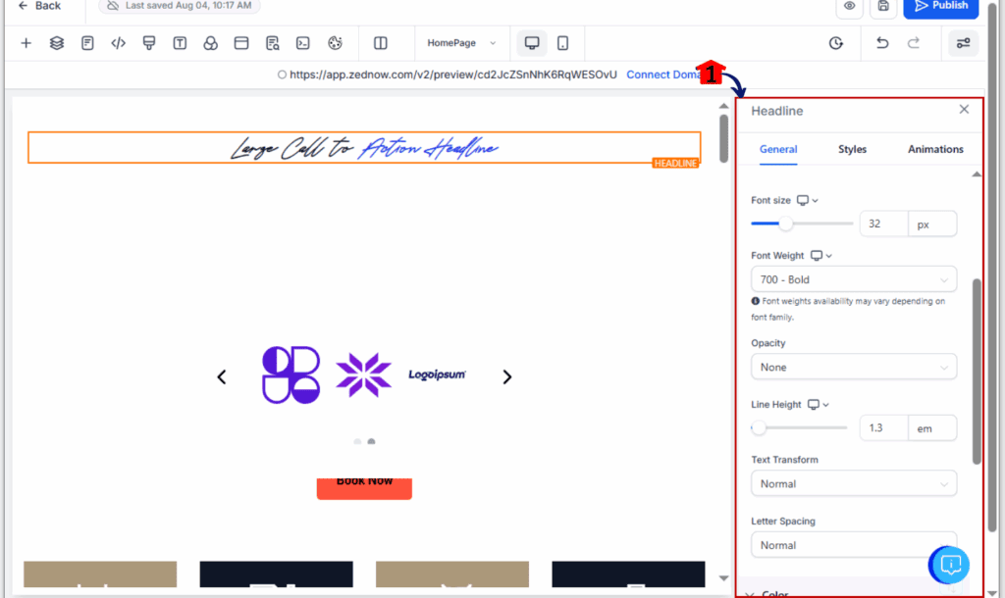Open the Letter Spacing dropdown
This screenshot has width=1005, height=598.
pyautogui.click(x=853, y=545)
